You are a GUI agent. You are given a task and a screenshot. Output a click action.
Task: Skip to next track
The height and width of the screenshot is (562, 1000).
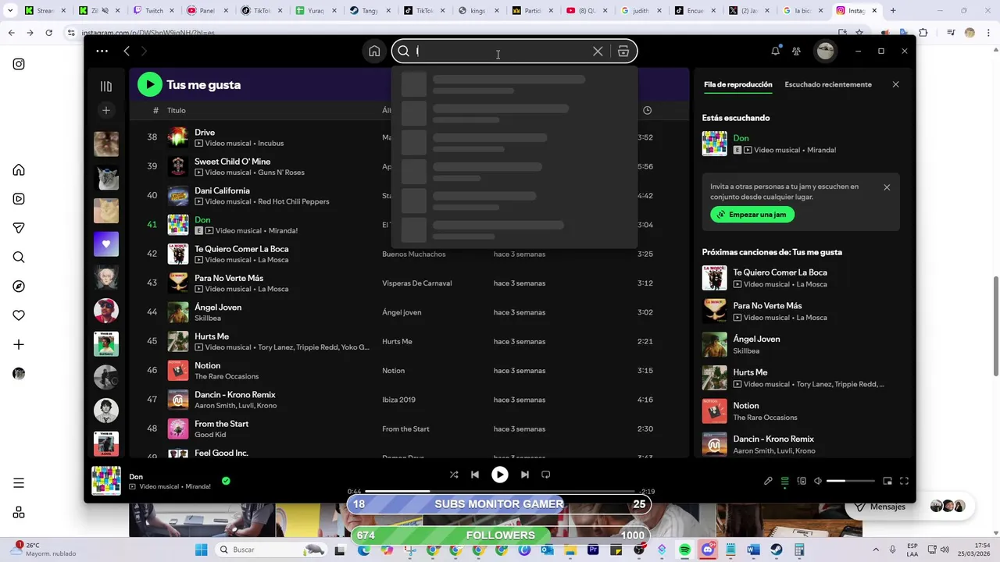(x=525, y=475)
